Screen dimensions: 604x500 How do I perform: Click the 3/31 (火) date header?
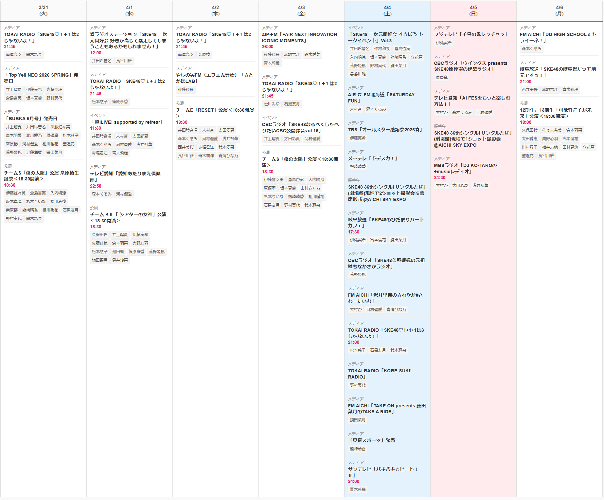[43, 11]
